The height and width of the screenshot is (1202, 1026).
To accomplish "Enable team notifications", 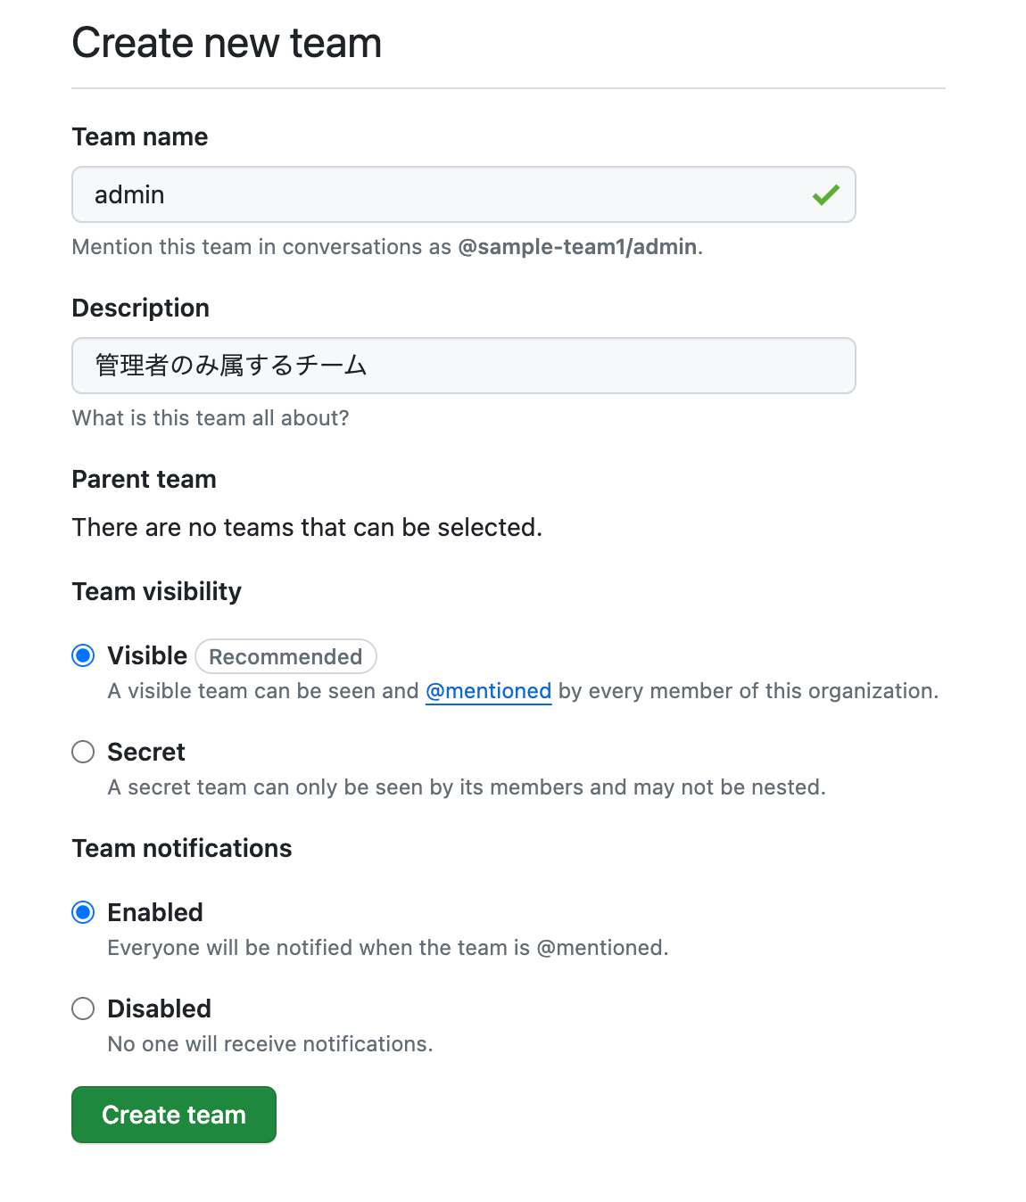I will 82,912.
